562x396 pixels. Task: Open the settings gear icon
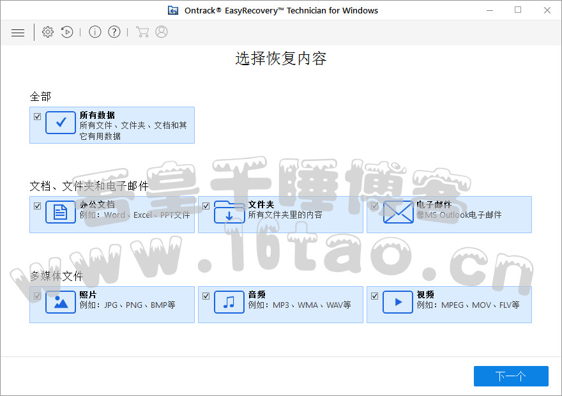click(x=48, y=32)
